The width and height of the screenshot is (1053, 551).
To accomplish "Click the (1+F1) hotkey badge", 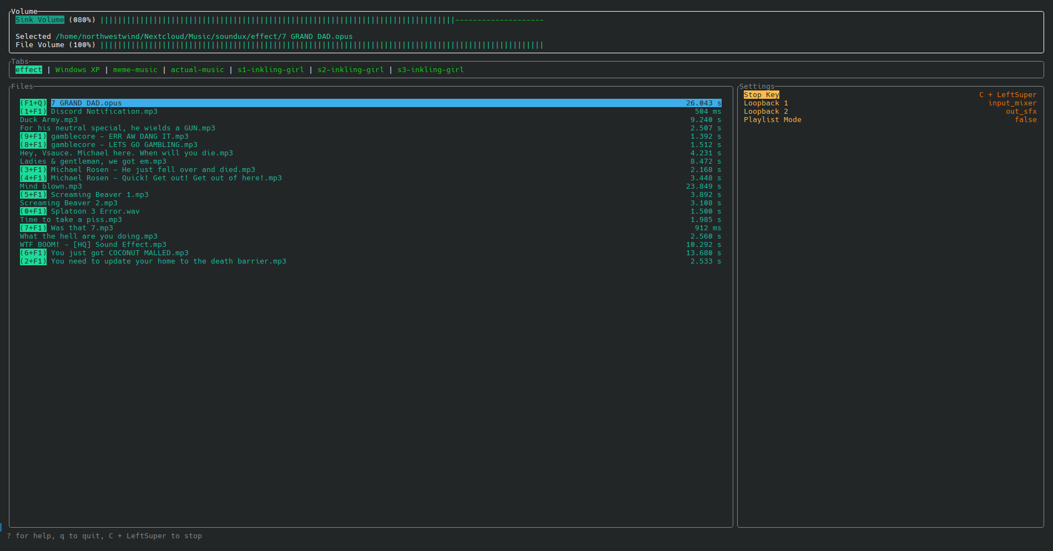I will [33, 112].
